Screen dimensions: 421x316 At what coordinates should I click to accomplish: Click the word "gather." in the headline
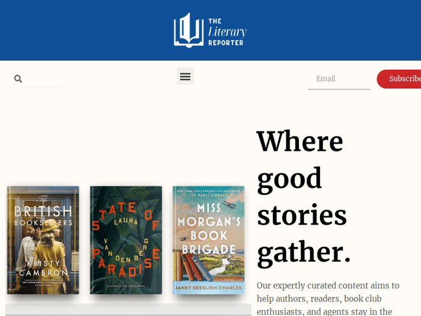(x=304, y=251)
